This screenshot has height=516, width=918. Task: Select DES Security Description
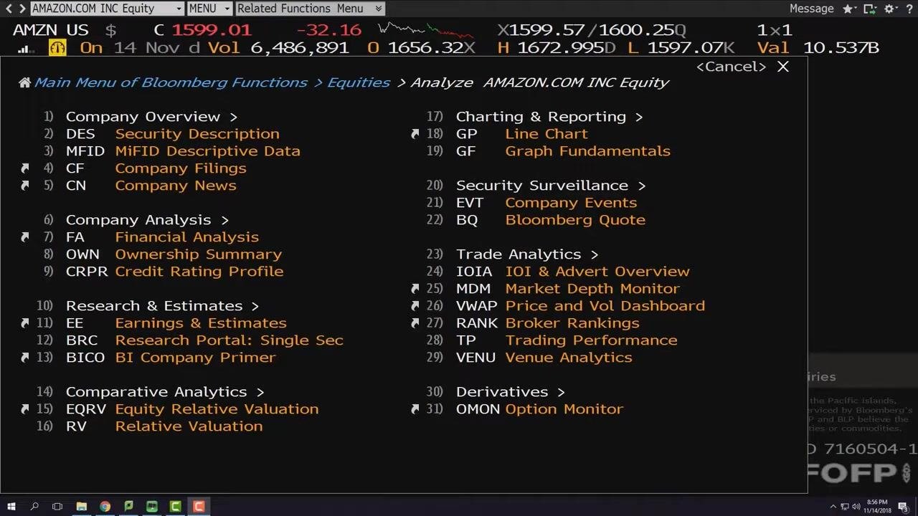(x=173, y=134)
